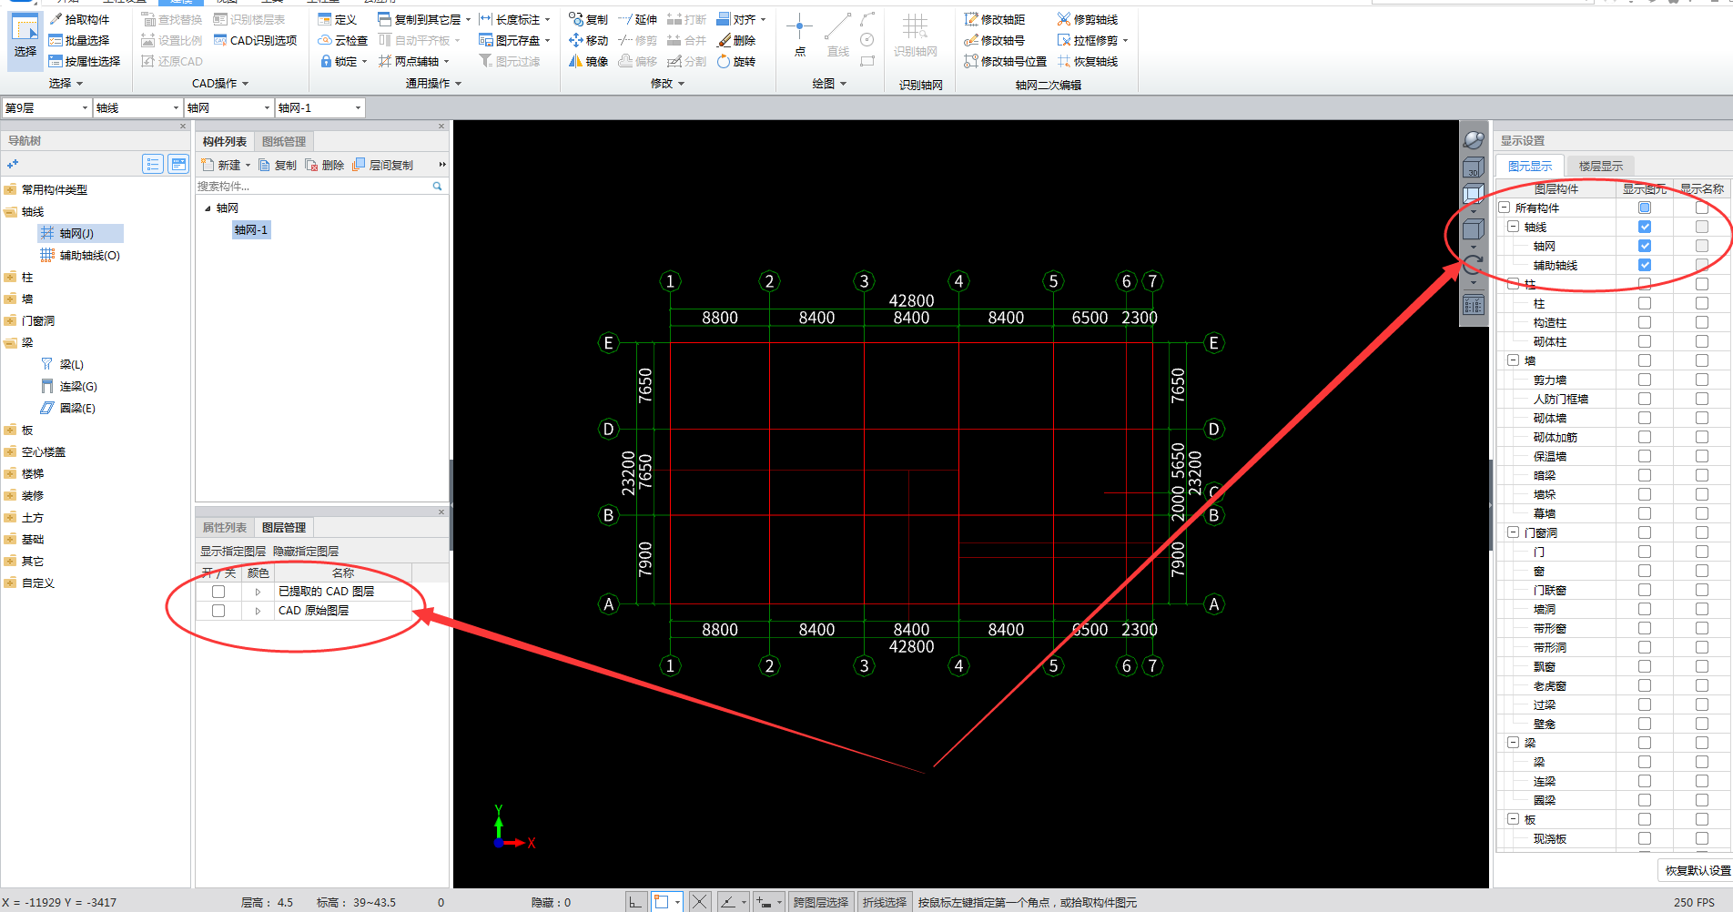Select the 旋转 (Rotate) tool

coord(736,61)
